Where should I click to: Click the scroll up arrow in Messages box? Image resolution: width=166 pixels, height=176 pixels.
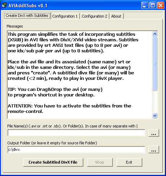tap(155, 34)
